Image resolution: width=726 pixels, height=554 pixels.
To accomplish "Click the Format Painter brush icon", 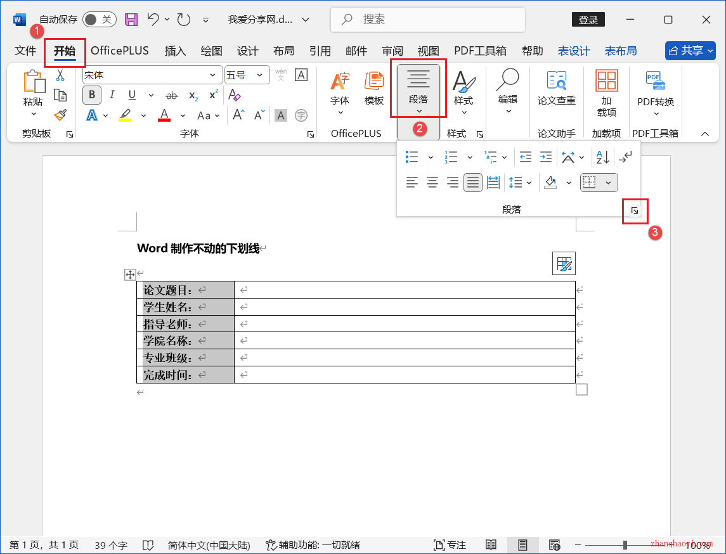I will pyautogui.click(x=60, y=115).
